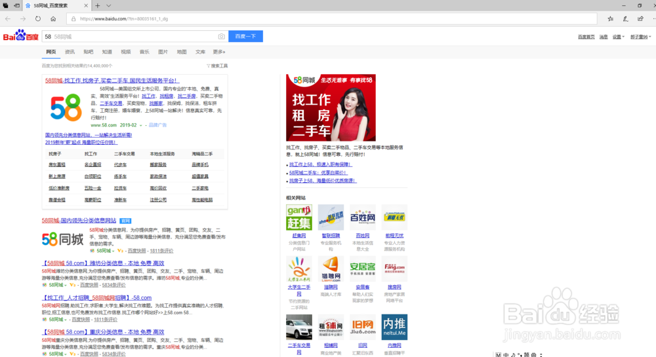Image resolution: width=656 pixels, height=357 pixels.
Task: Click the Baidu logo
Action: tap(20, 35)
